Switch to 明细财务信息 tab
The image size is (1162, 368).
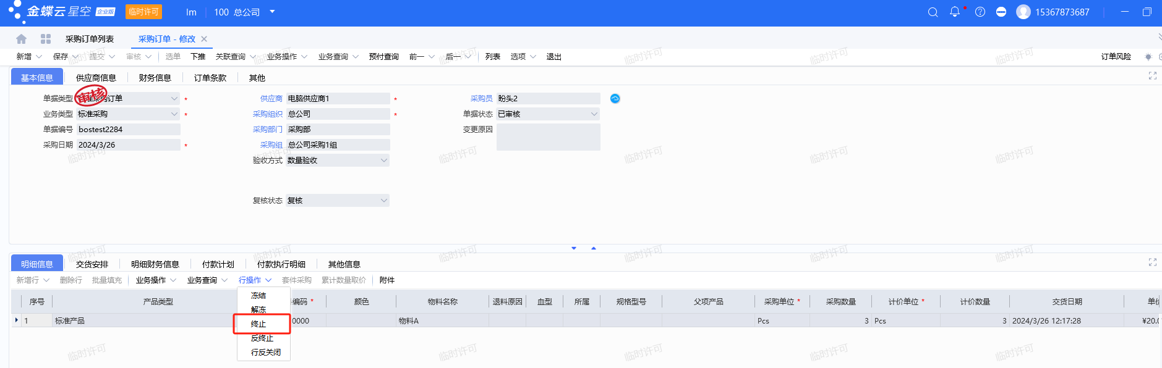pos(155,264)
